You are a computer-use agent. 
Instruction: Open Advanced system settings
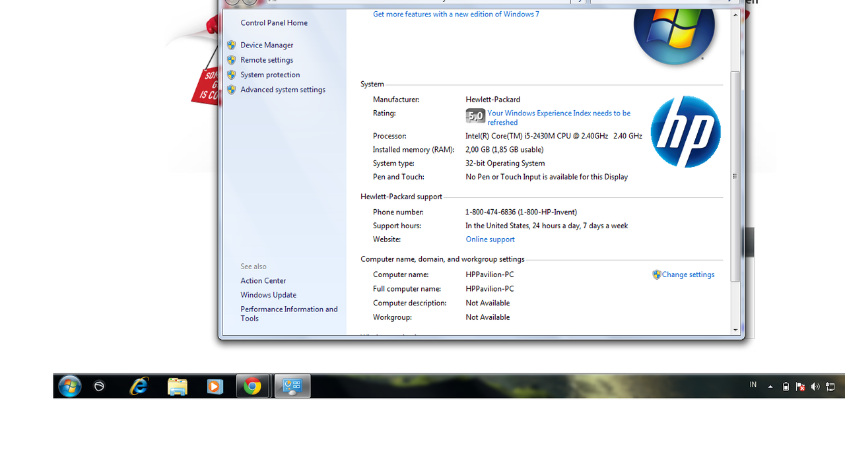tap(283, 90)
